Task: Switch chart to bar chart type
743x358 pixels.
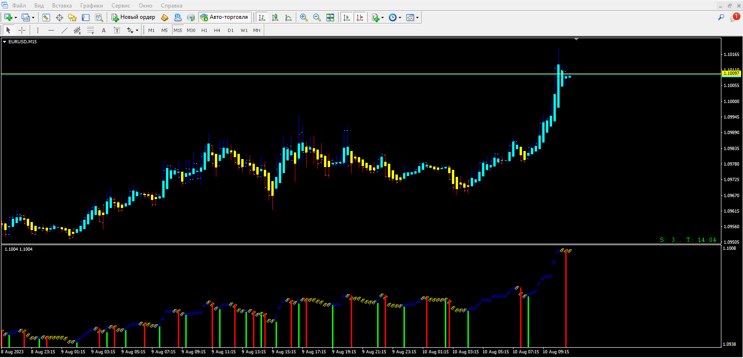Action: (262, 17)
